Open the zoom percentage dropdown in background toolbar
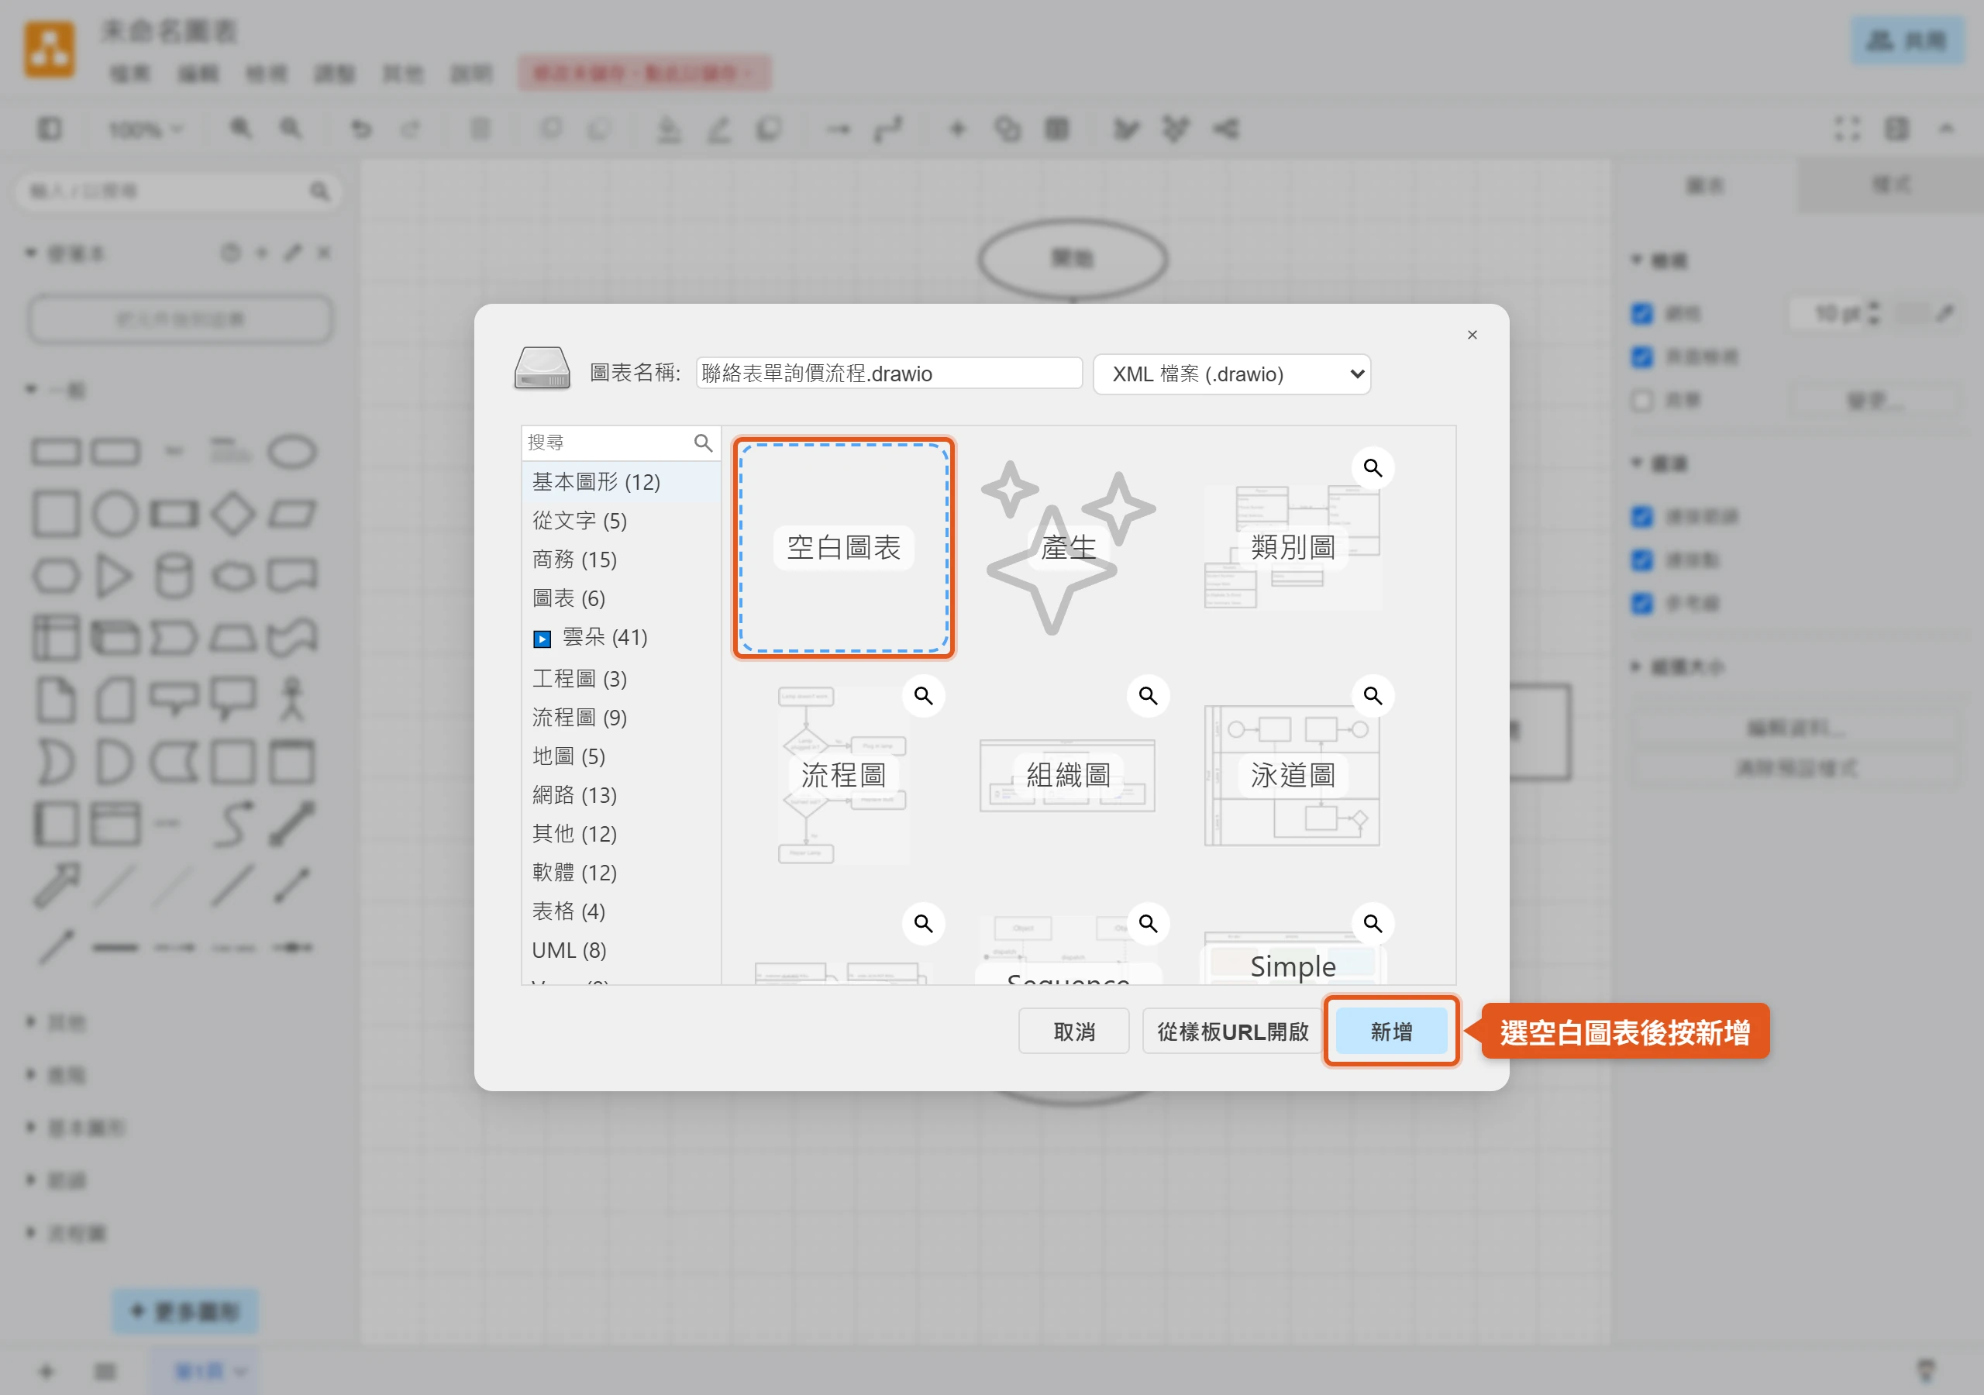Screen dimensions: 1984x1395 [x=144, y=129]
